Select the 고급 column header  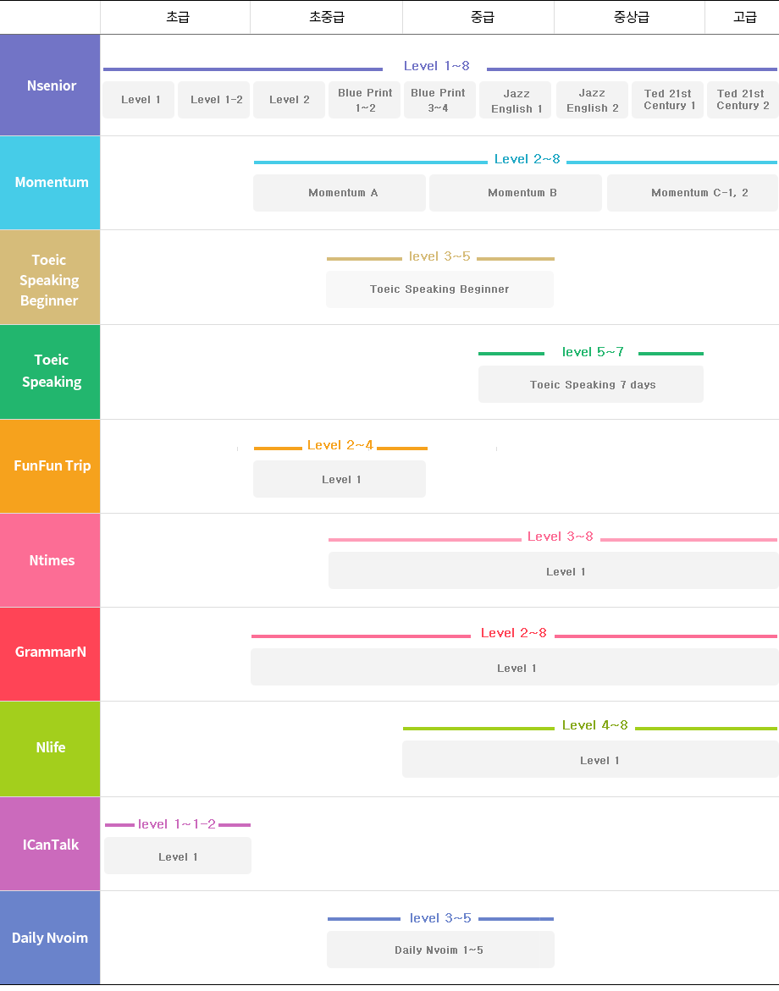[743, 17]
